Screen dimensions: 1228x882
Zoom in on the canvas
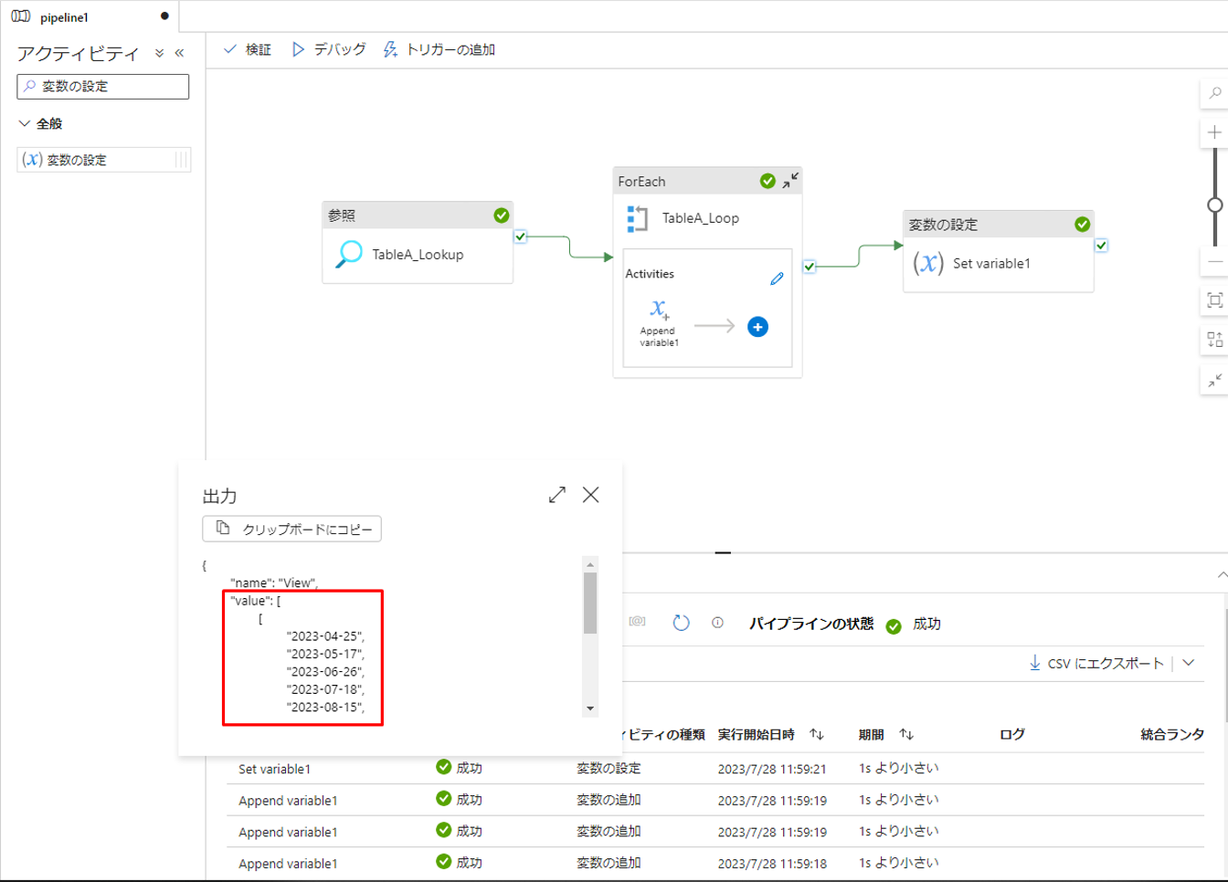(x=1215, y=132)
